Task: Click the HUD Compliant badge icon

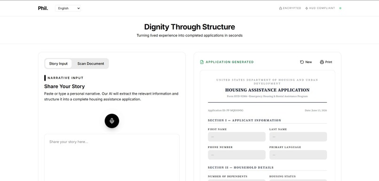Action: coord(307,8)
